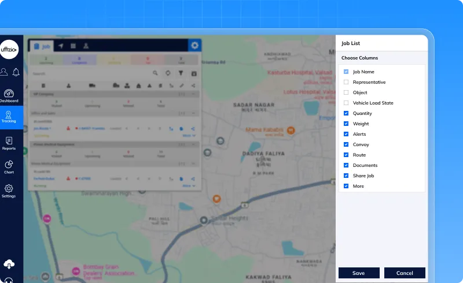The width and height of the screenshot is (463, 283).
Task: Select the Job tab
Action: click(41, 46)
